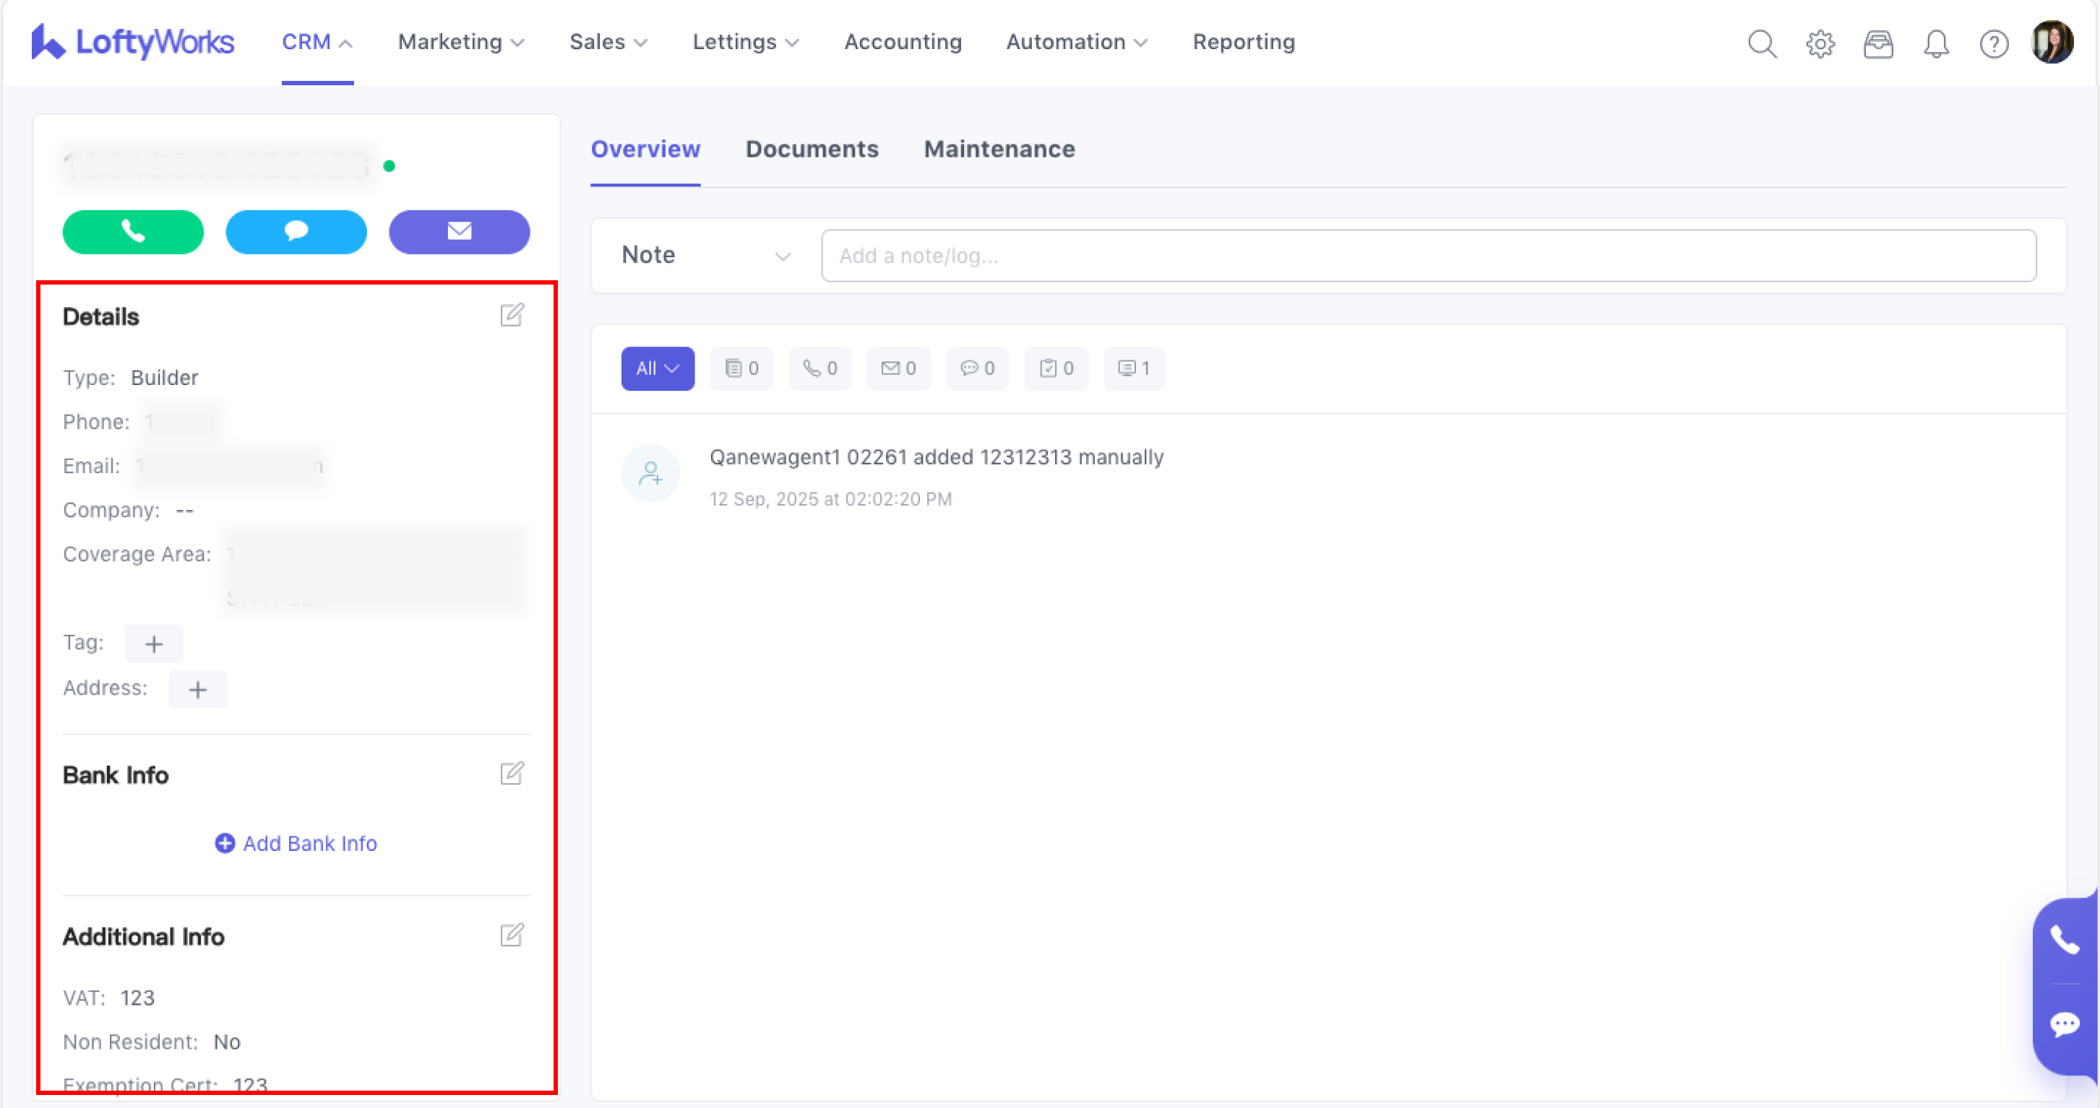Filter activity by emails count
This screenshot has width=2100, height=1108.
pyautogui.click(x=898, y=368)
